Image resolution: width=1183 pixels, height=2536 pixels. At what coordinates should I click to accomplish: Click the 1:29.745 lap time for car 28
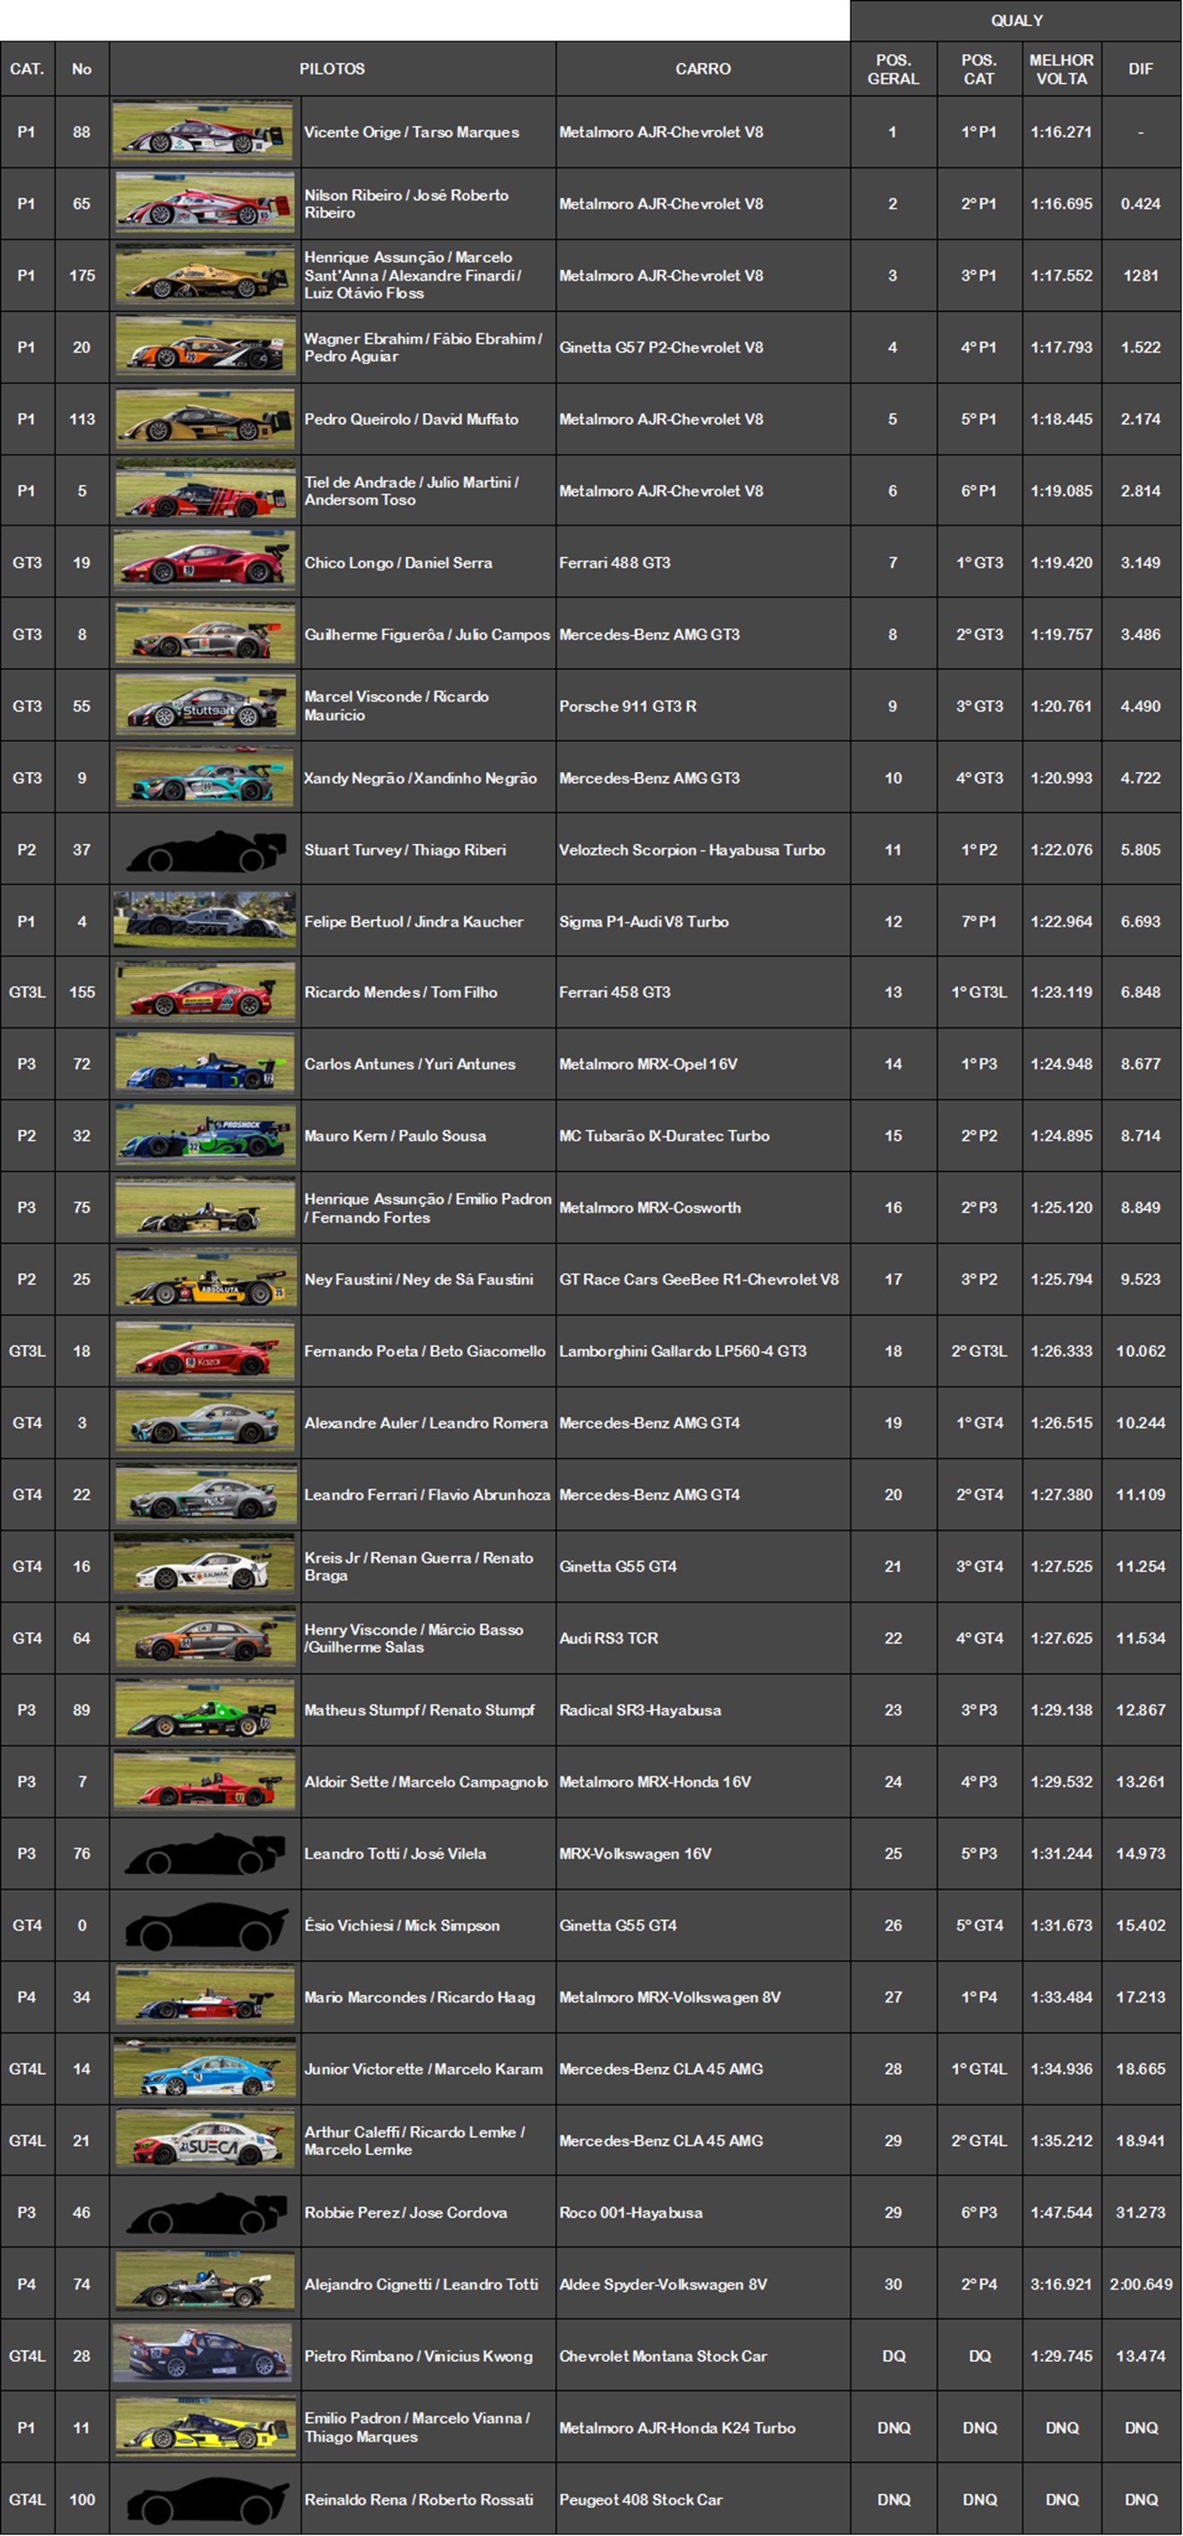click(x=1062, y=2356)
